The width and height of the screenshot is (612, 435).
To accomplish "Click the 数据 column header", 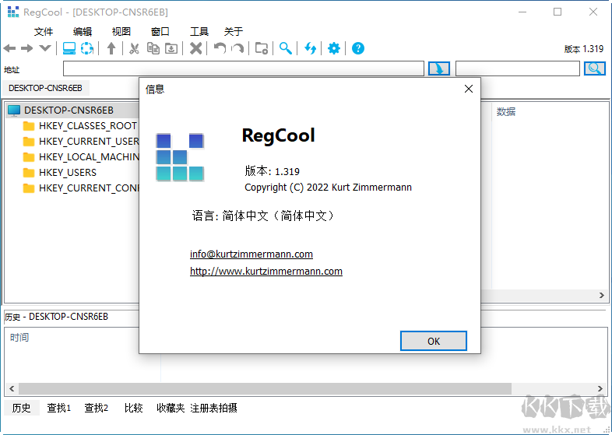I will pos(506,112).
